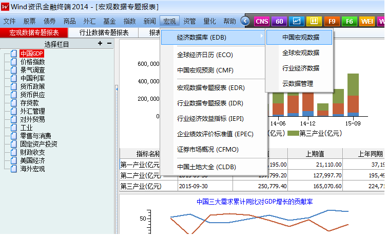Screen dimensions: 386x235
Task: Click the document icon beside 货币供应
Action: pos(14,95)
